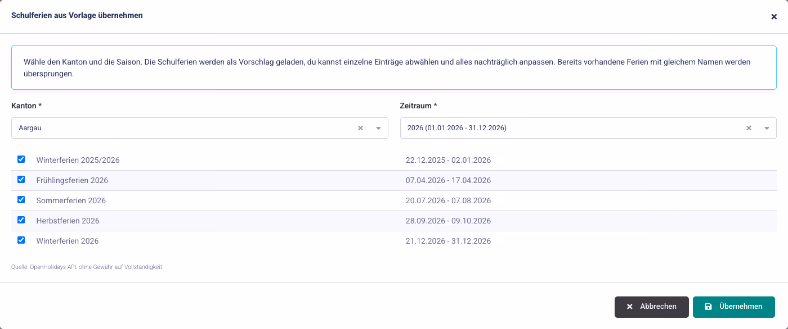788x329 pixels.
Task: Click into the Zeitraum field showing 2026
Action: click(x=588, y=128)
